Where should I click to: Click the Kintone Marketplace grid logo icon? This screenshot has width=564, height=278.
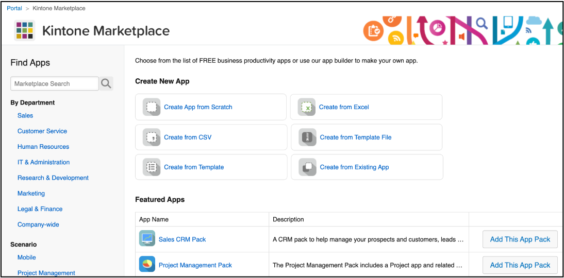click(x=24, y=30)
